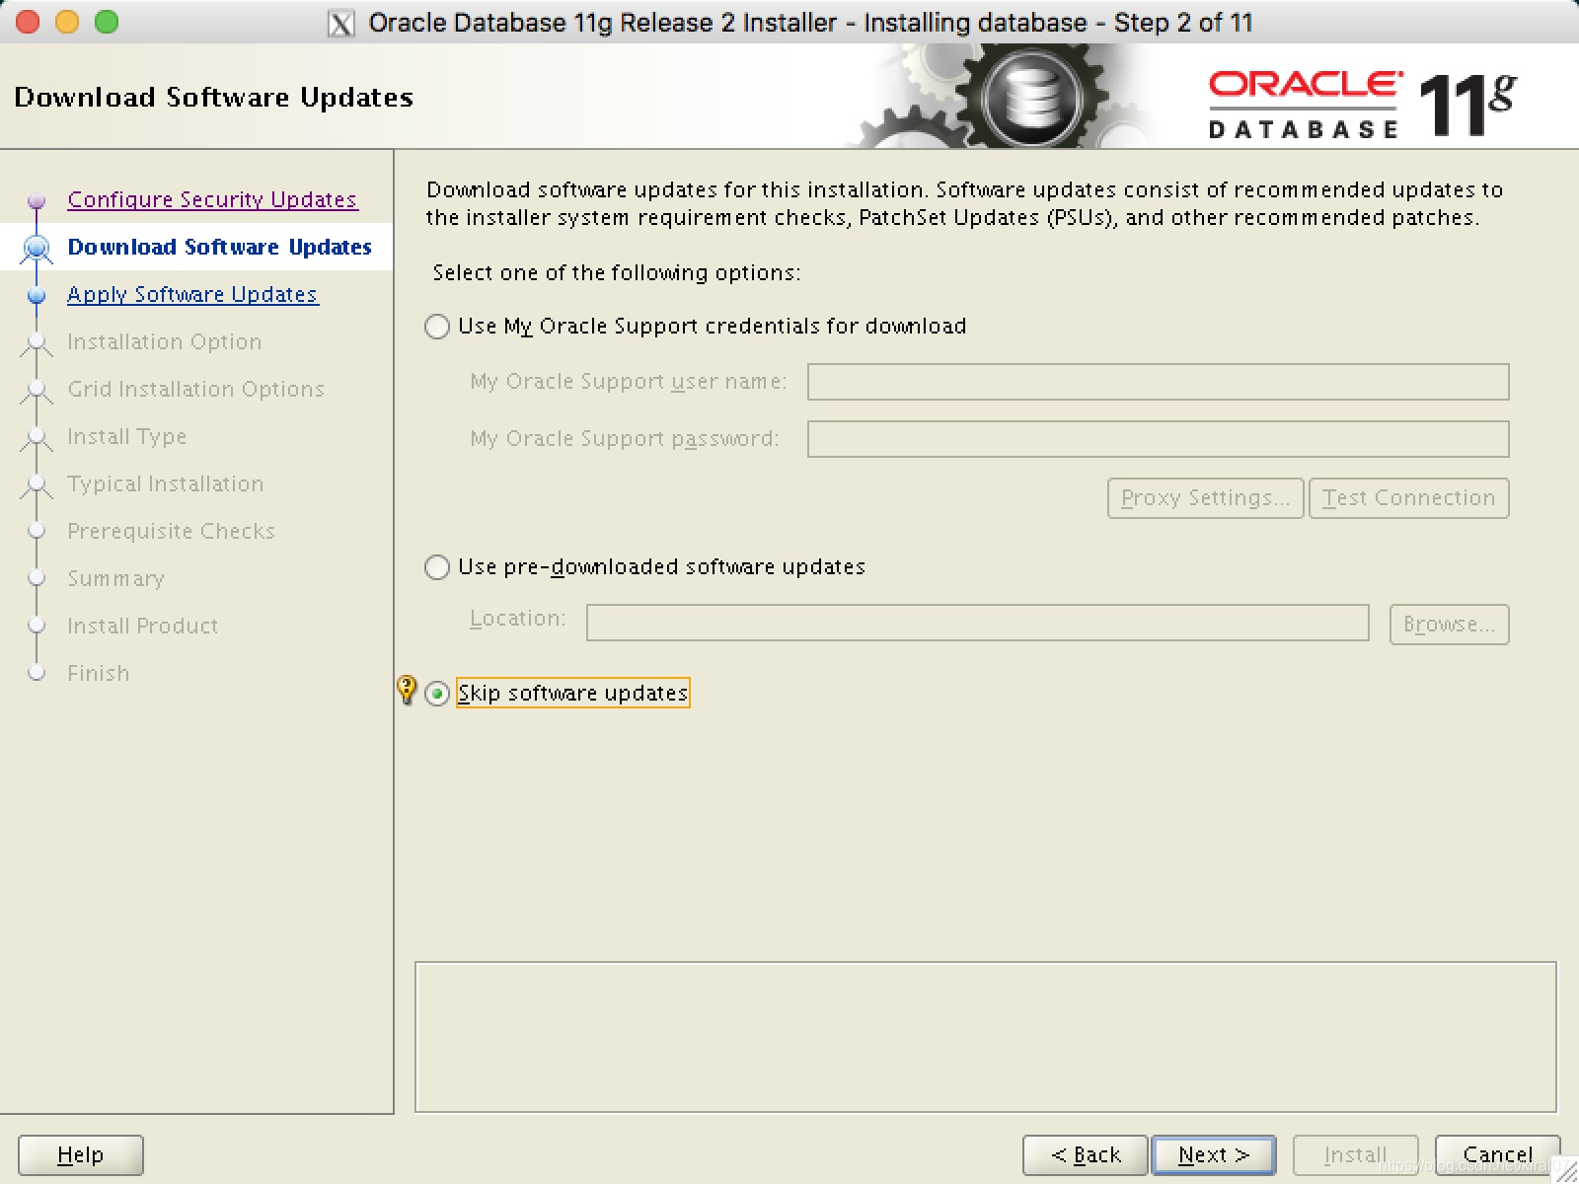Viewport: 1579px width, 1184px height.
Task: Click the Install button
Action: (x=1355, y=1154)
